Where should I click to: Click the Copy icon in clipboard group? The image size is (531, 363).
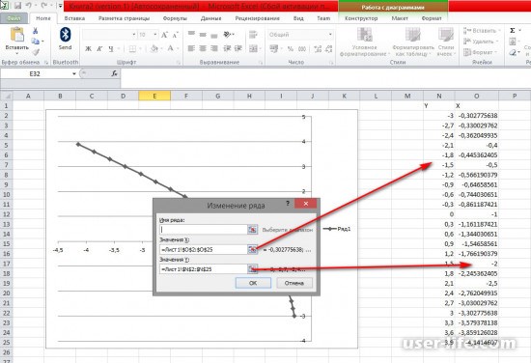click(35, 42)
